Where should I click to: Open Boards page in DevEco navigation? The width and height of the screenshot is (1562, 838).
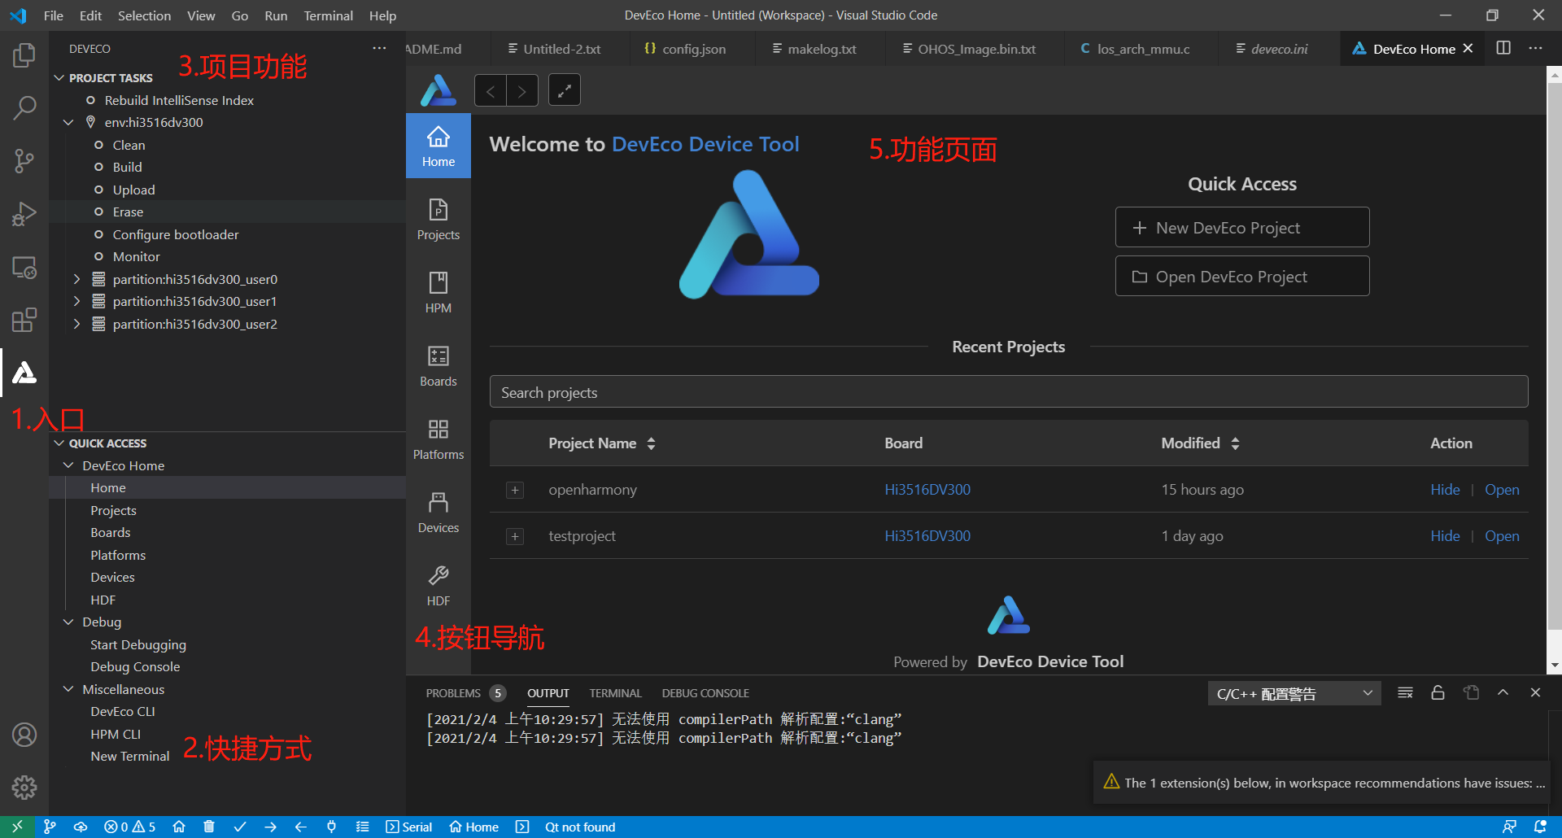(x=438, y=366)
